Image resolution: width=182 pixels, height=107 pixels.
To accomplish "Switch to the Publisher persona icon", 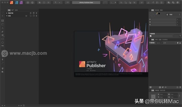I will pyautogui.click(x=11, y=3).
